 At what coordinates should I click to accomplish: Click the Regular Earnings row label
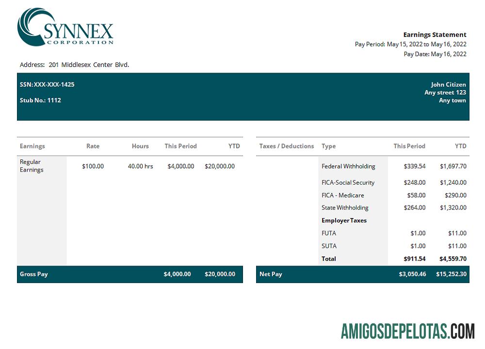pyautogui.click(x=32, y=166)
